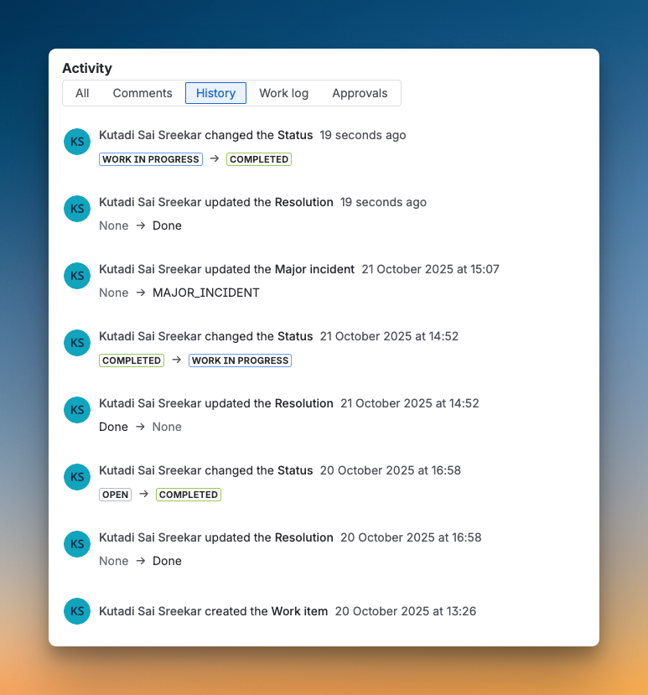This screenshot has width=648, height=695.
Task: Select the avatar beside the 21 October 14:52 Status change
Action: tap(77, 343)
